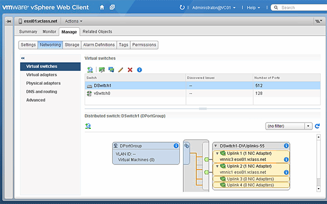Screen dimensions: 327x204
Task: Open the Tags sub-tab
Action: pos(123,45)
